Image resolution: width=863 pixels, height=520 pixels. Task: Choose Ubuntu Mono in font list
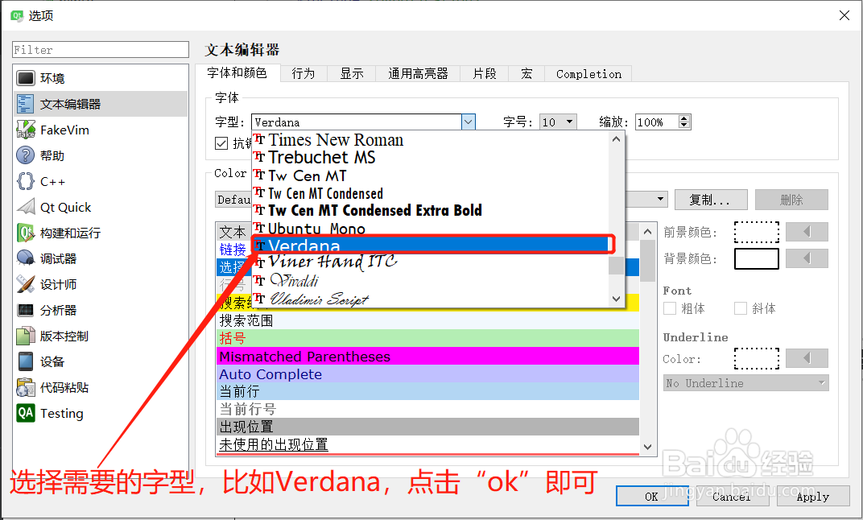tap(431, 228)
